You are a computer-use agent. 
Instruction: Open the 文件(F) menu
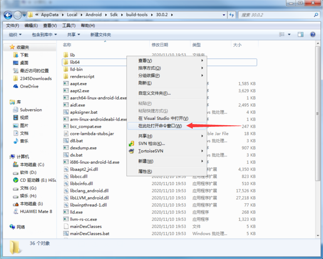tap(13, 25)
